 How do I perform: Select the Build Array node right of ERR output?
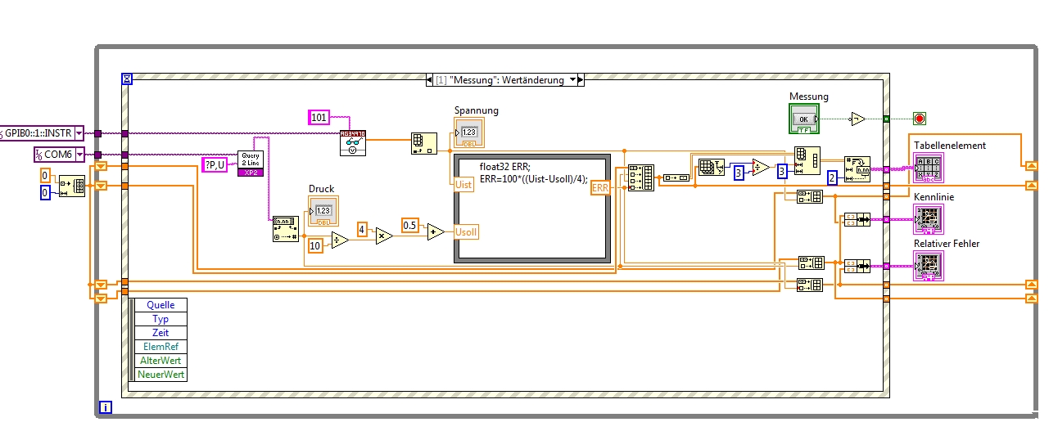coord(641,177)
